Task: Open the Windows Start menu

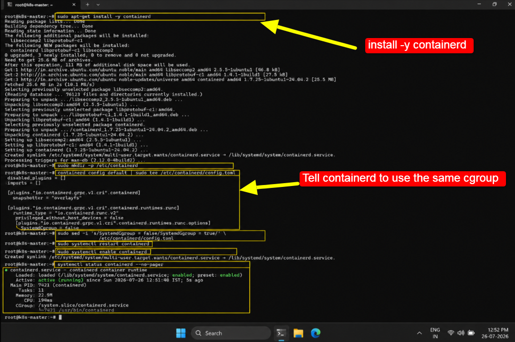Action: [181, 333]
